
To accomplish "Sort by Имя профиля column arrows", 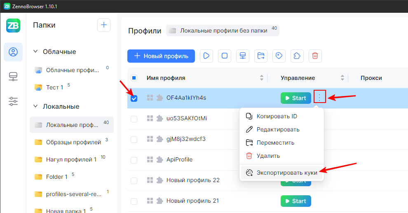I will click(x=261, y=78).
